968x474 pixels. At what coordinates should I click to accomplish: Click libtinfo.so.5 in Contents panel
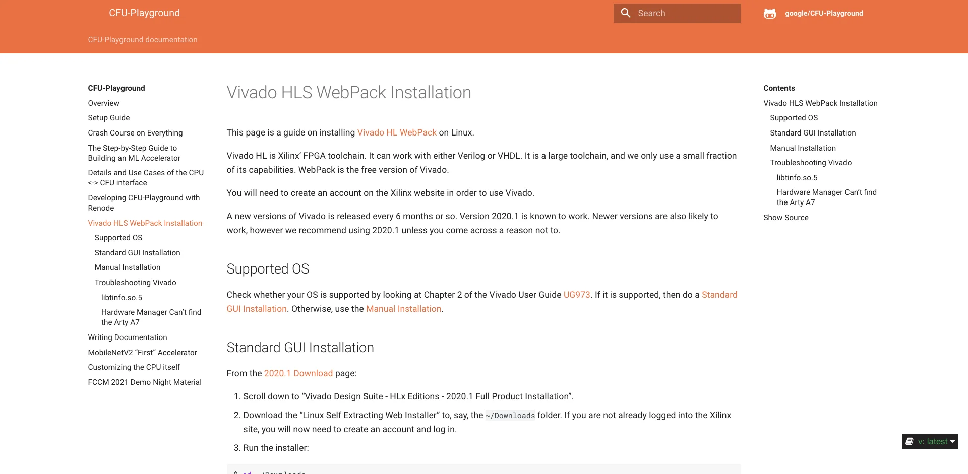coord(797,178)
